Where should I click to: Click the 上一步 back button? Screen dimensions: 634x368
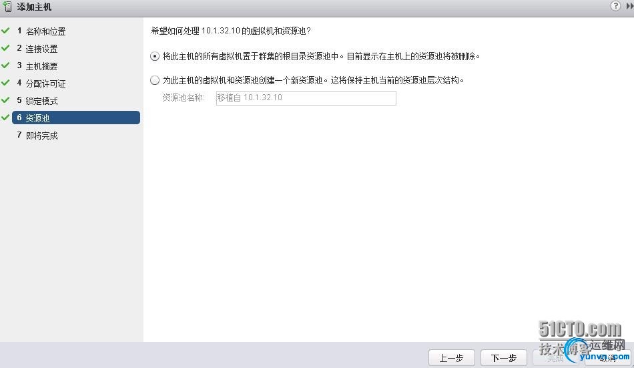[x=451, y=358]
